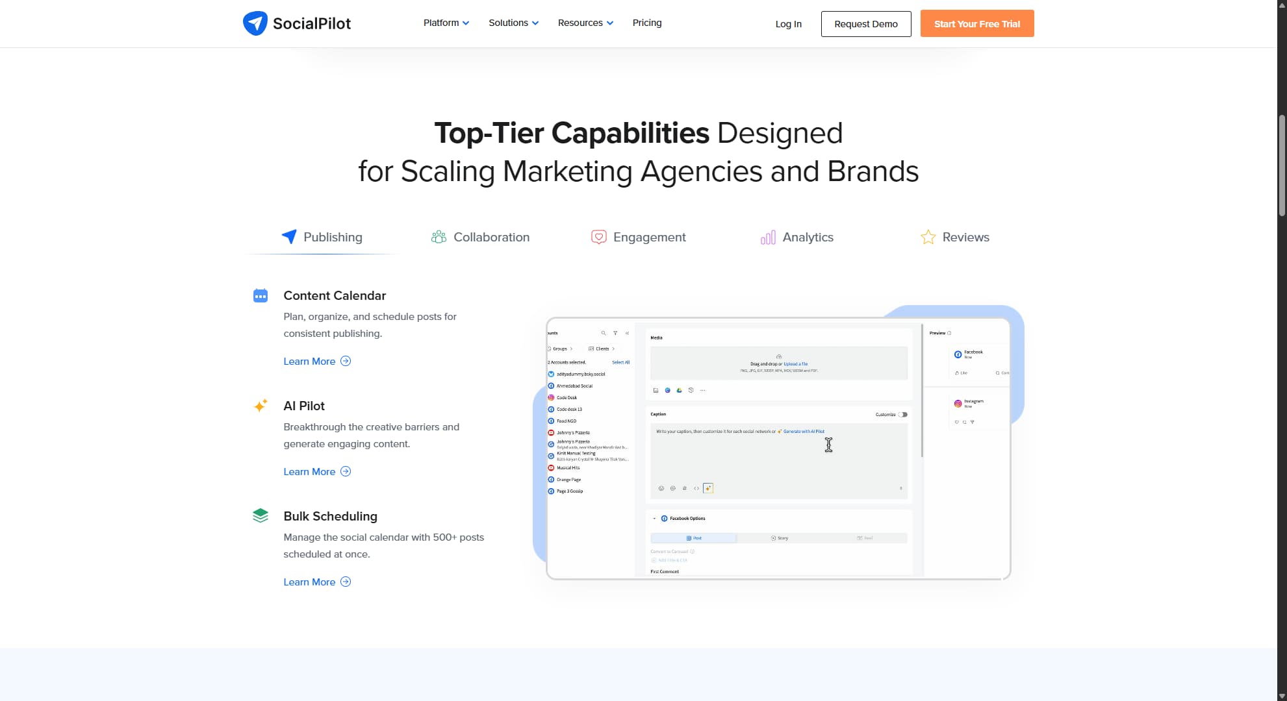Open the three-dot more media options icon

pos(702,390)
